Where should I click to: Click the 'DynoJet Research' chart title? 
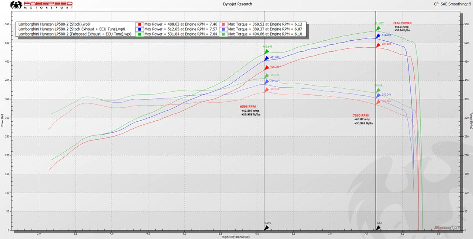pos(237,4)
